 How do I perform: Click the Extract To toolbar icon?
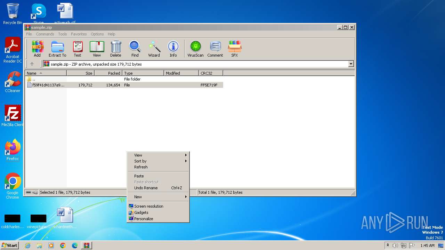tap(57, 49)
